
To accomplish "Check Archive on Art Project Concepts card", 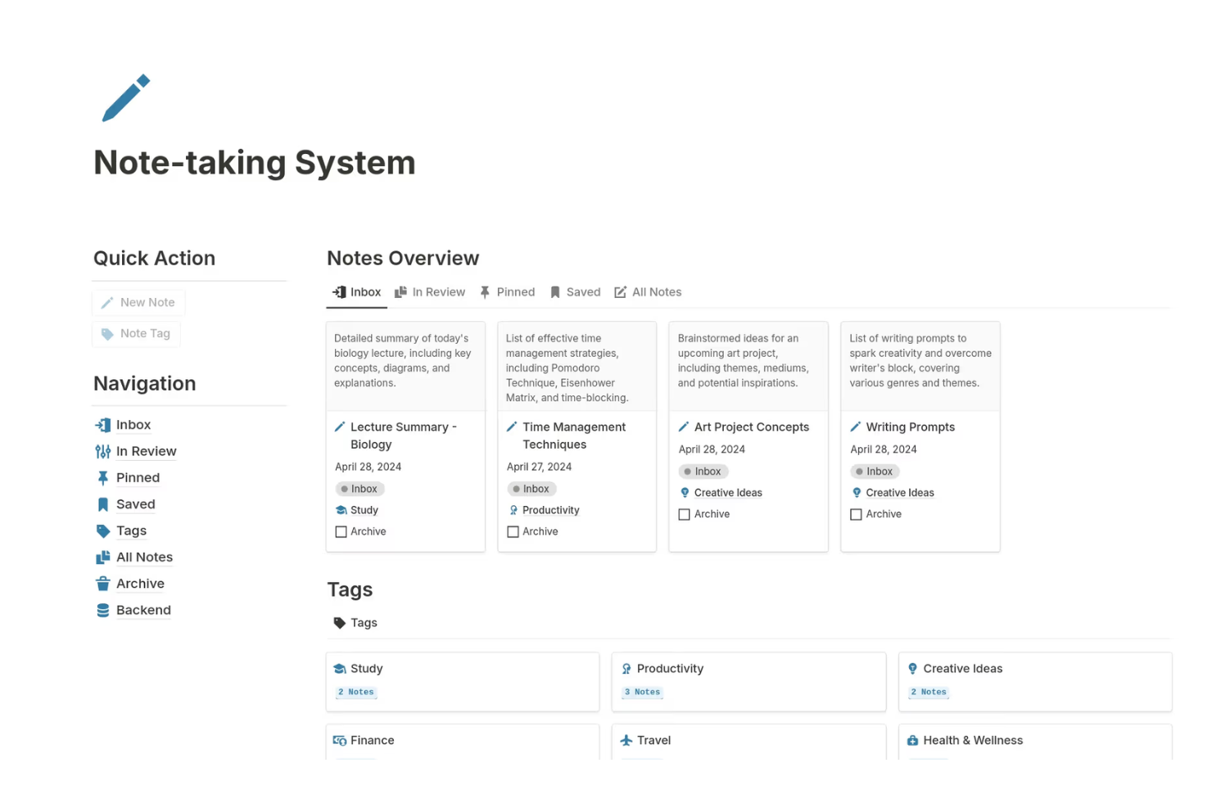I will click(x=685, y=515).
